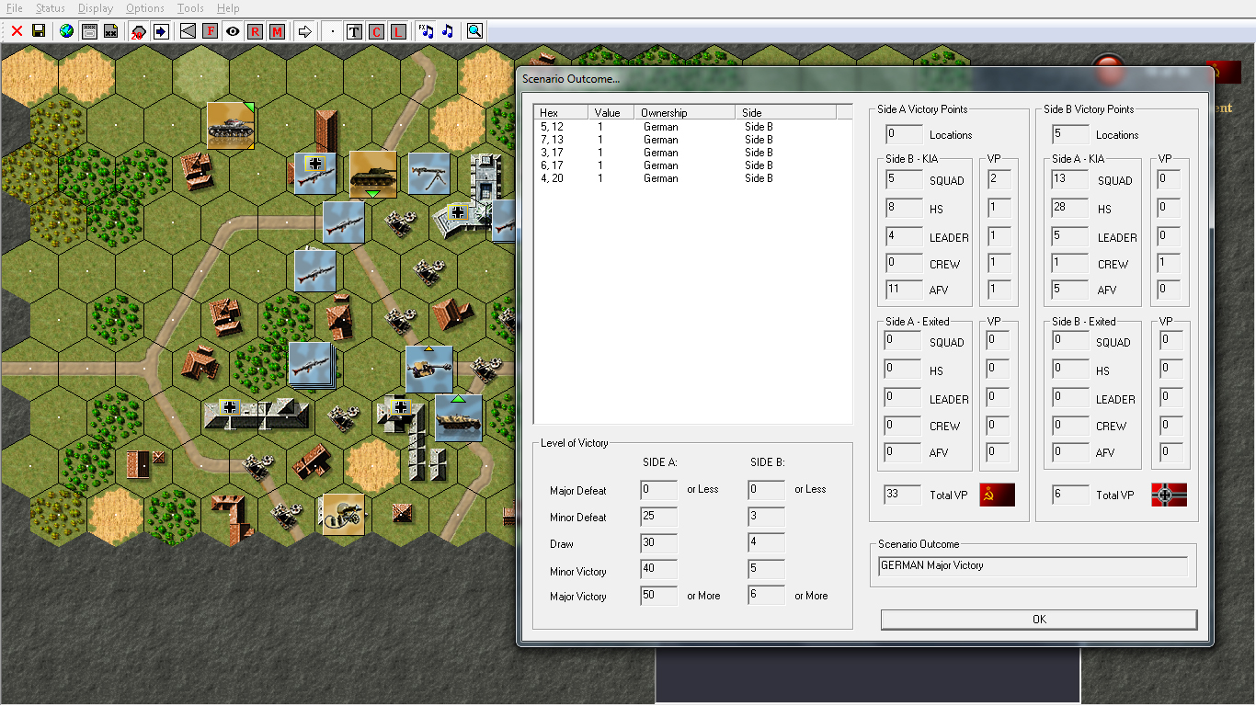This screenshot has width=1256, height=706.
Task: Click the gray left-pointing triangle icon
Action: [188, 31]
